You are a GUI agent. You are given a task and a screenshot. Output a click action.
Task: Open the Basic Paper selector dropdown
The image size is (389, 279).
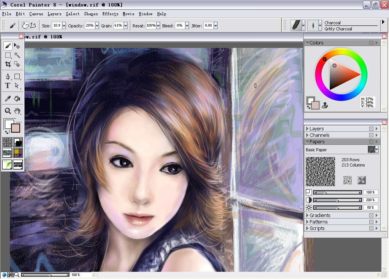(377, 149)
